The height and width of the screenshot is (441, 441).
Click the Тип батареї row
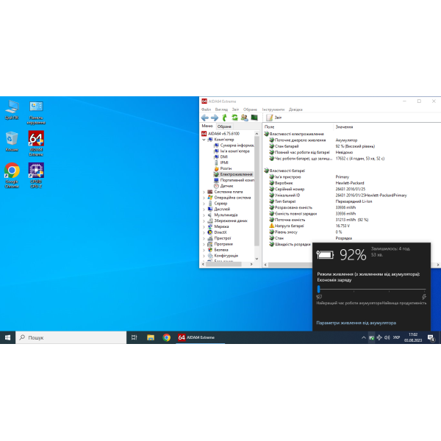click(x=320, y=201)
